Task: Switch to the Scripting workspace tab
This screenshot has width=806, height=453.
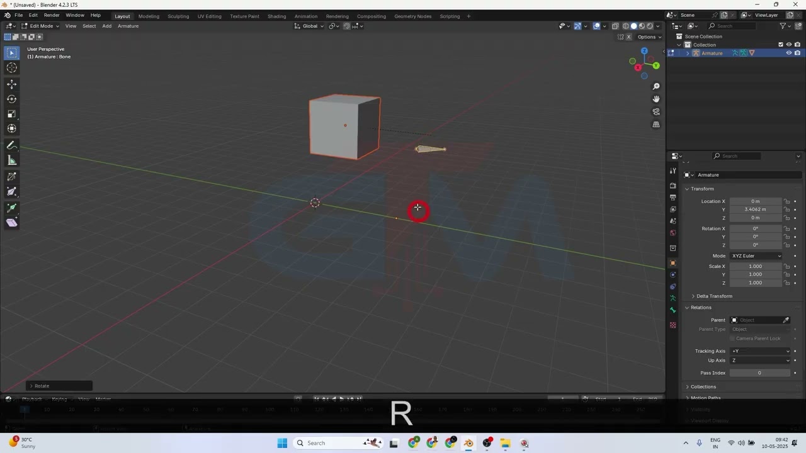Action: pyautogui.click(x=450, y=16)
